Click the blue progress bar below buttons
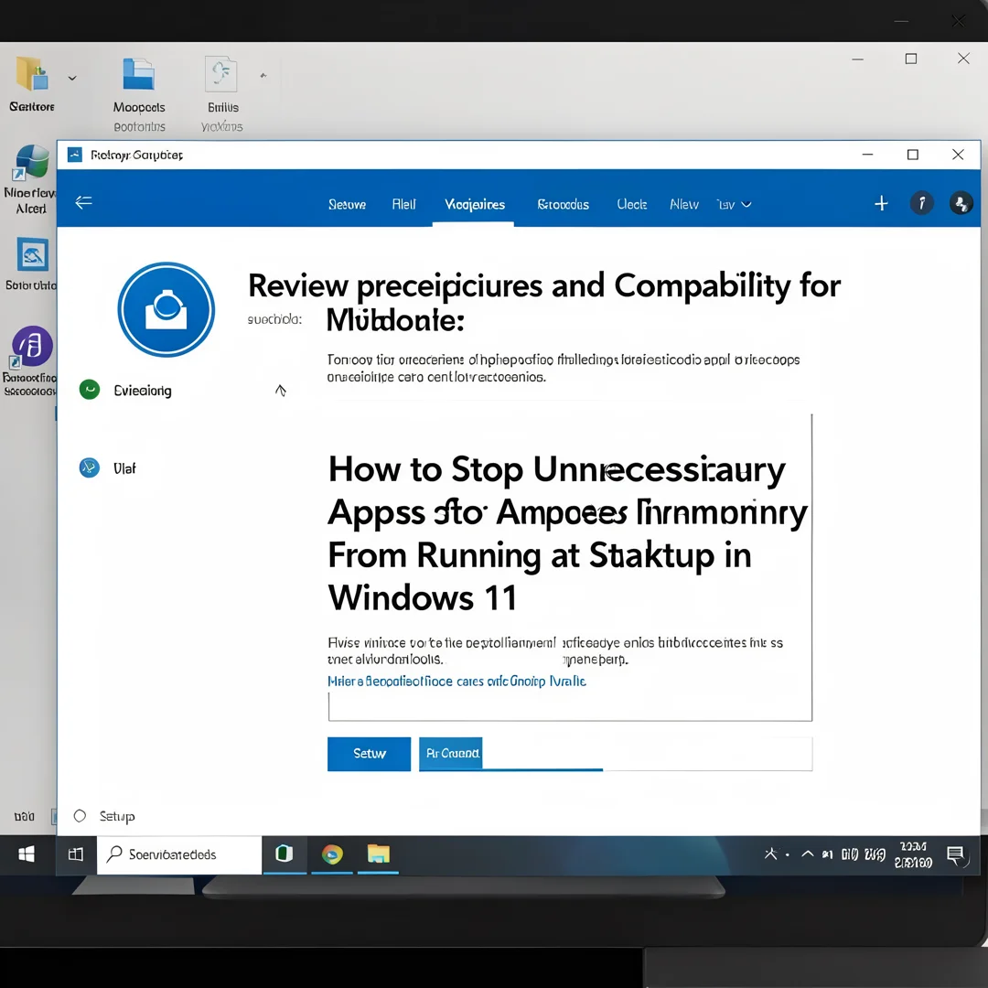Image resolution: width=988 pixels, height=988 pixels. pyautogui.click(x=511, y=769)
